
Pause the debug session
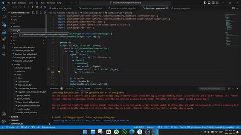coord(16,7)
